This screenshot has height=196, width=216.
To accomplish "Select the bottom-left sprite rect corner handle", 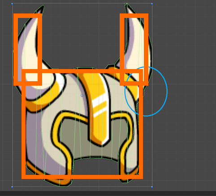I will coord(12,187).
